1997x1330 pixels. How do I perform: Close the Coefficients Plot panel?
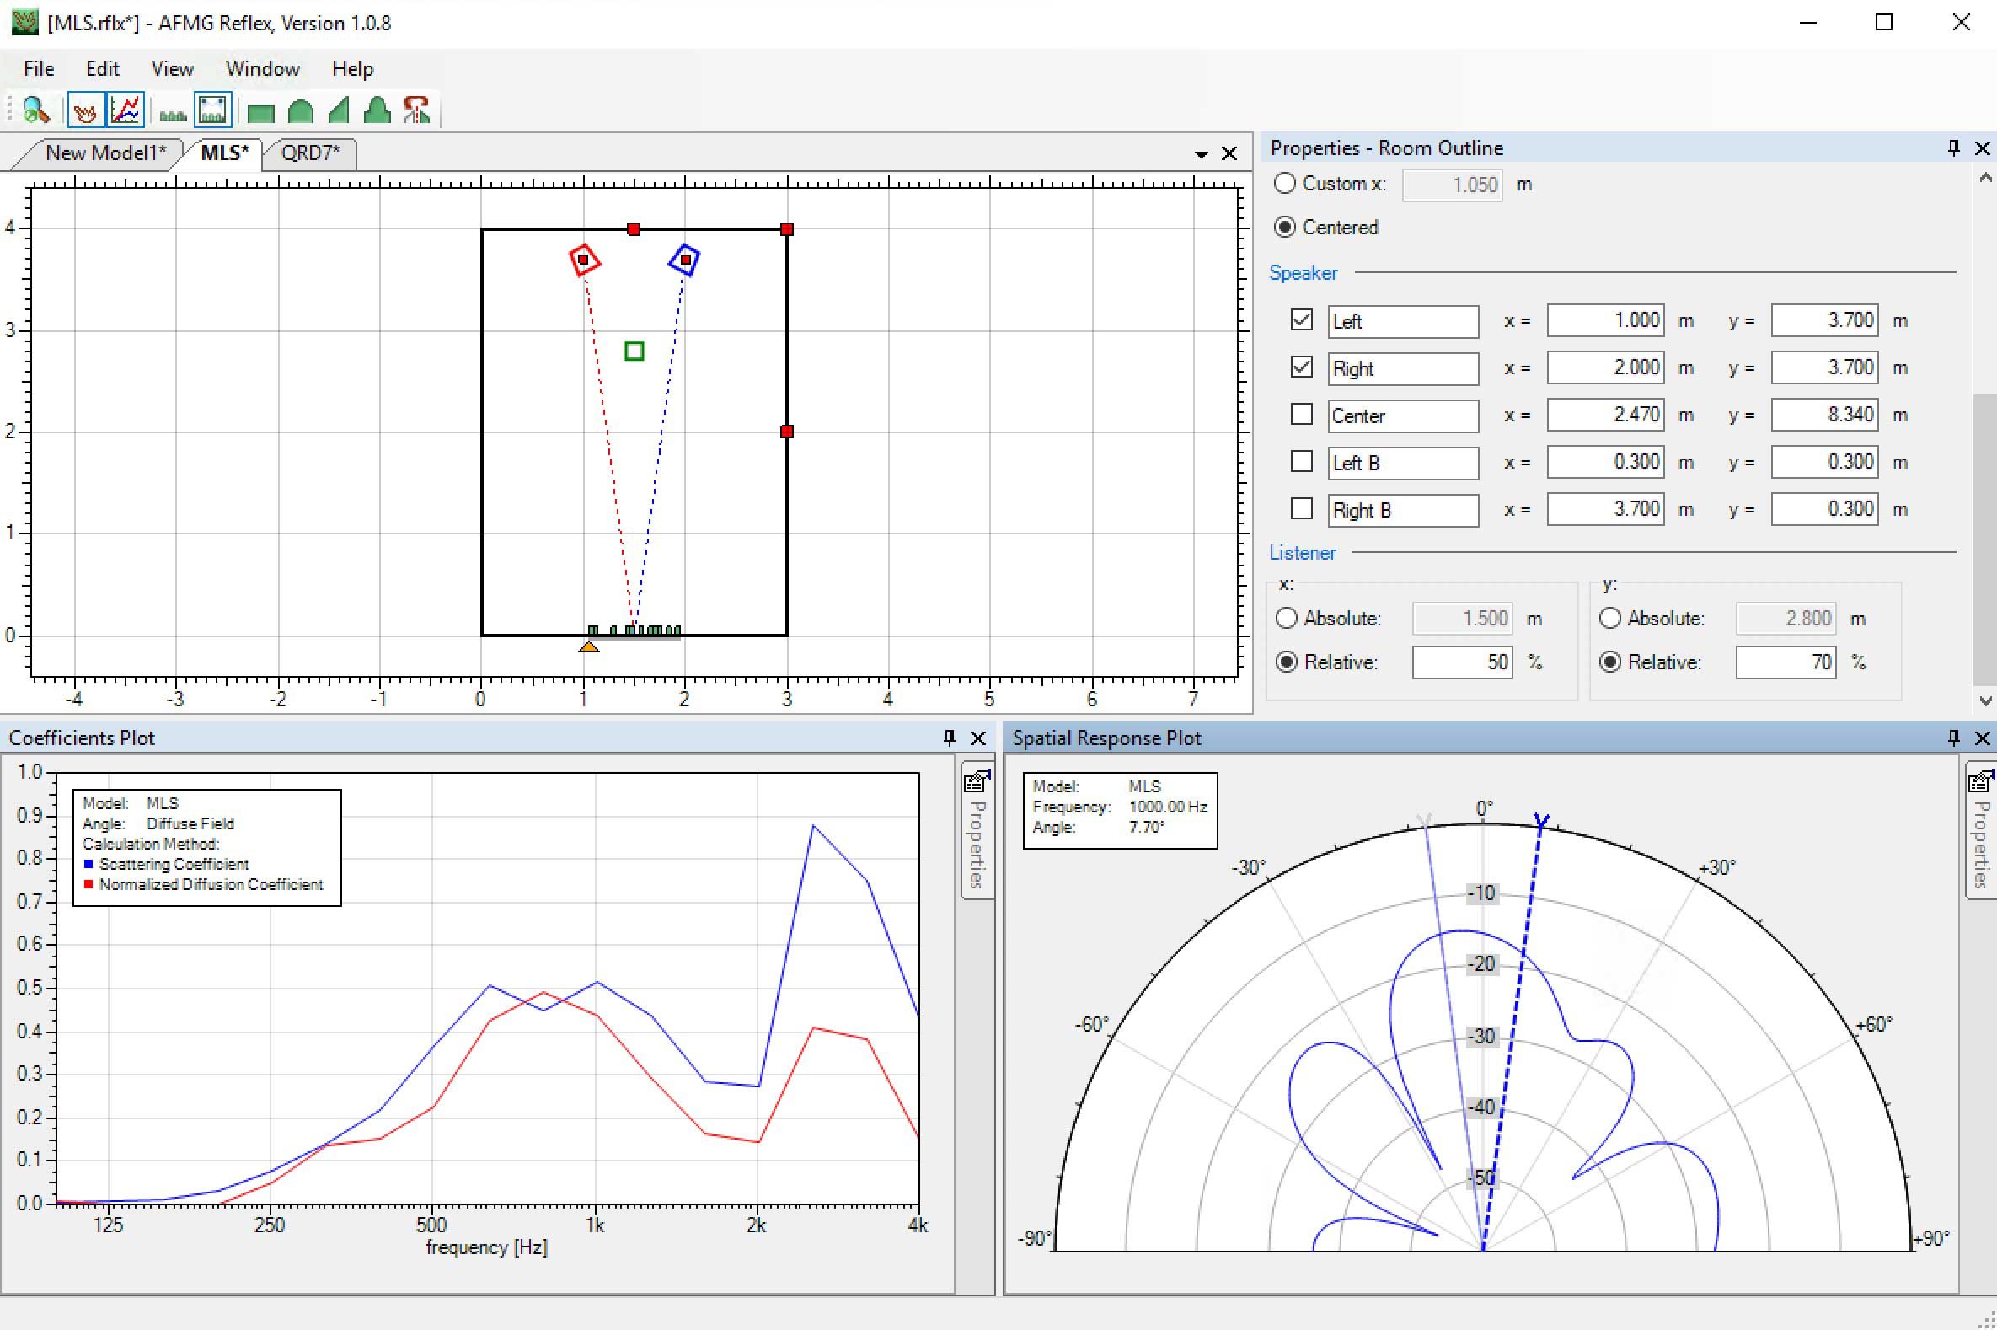pos(977,738)
